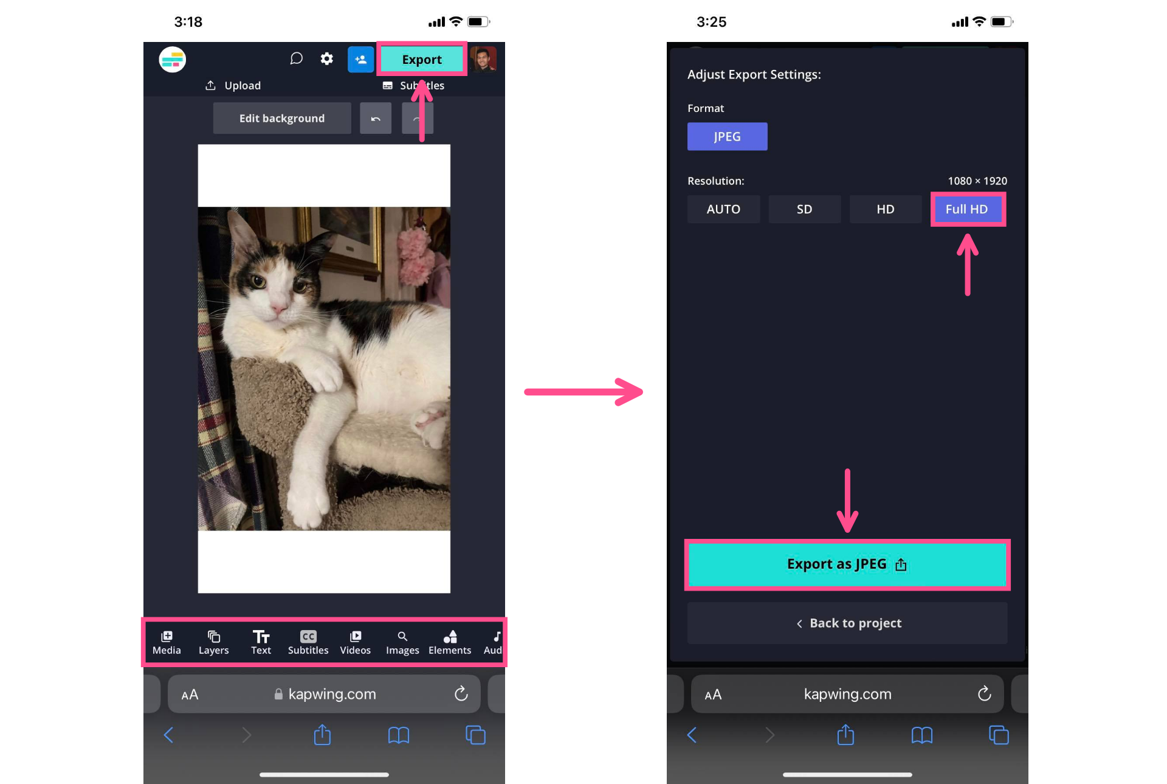Select HD resolution option
The image size is (1167, 784).
click(x=884, y=209)
